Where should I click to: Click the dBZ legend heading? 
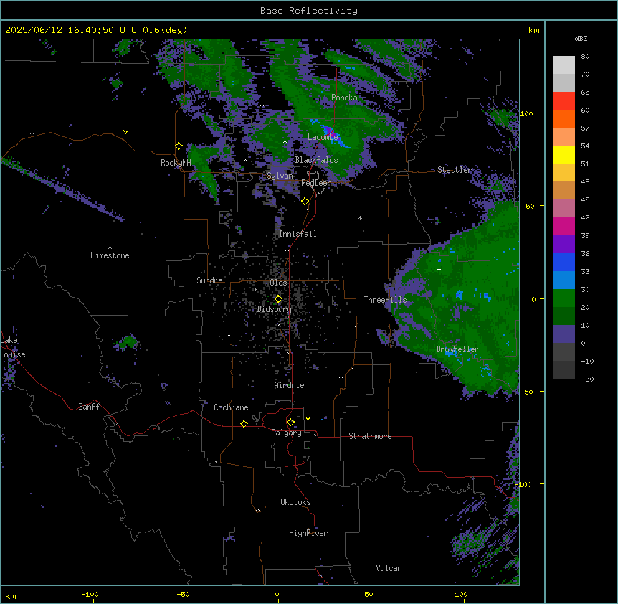click(x=581, y=39)
